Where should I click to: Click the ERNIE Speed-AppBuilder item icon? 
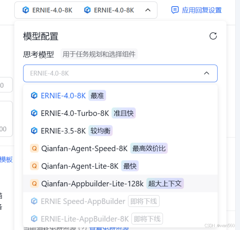click(x=34, y=201)
